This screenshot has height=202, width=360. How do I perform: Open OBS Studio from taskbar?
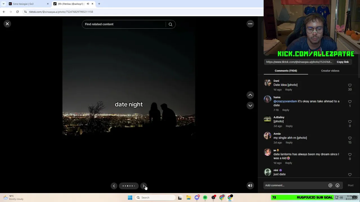[x=213, y=198]
